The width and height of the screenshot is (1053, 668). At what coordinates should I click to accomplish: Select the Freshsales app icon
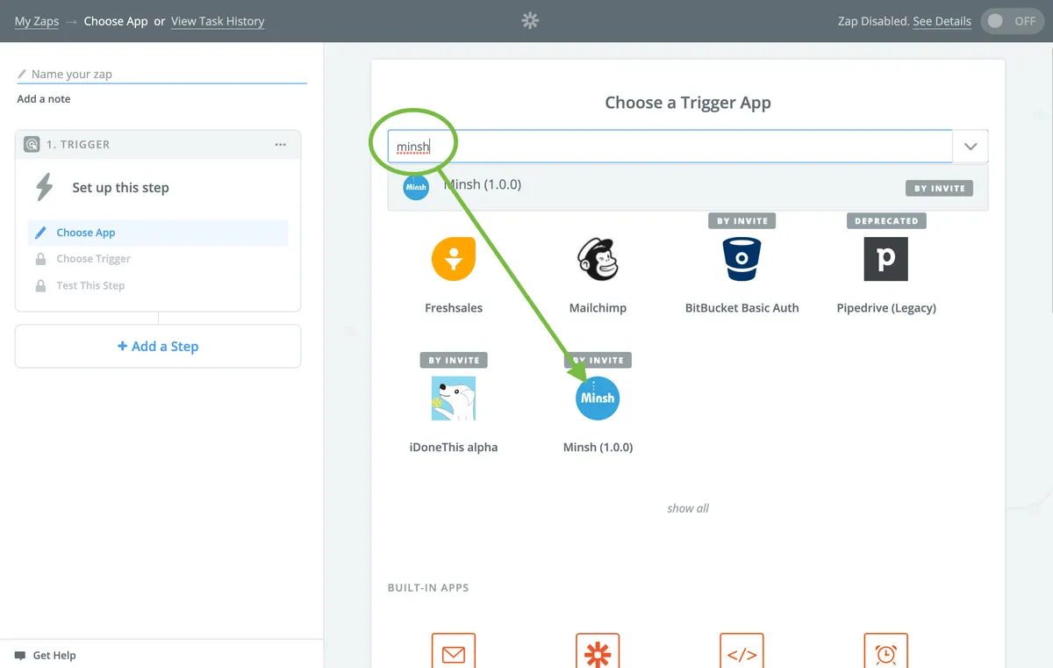(454, 259)
